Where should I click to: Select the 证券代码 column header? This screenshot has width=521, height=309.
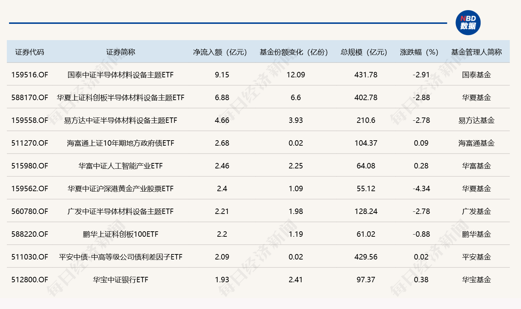click(30, 52)
